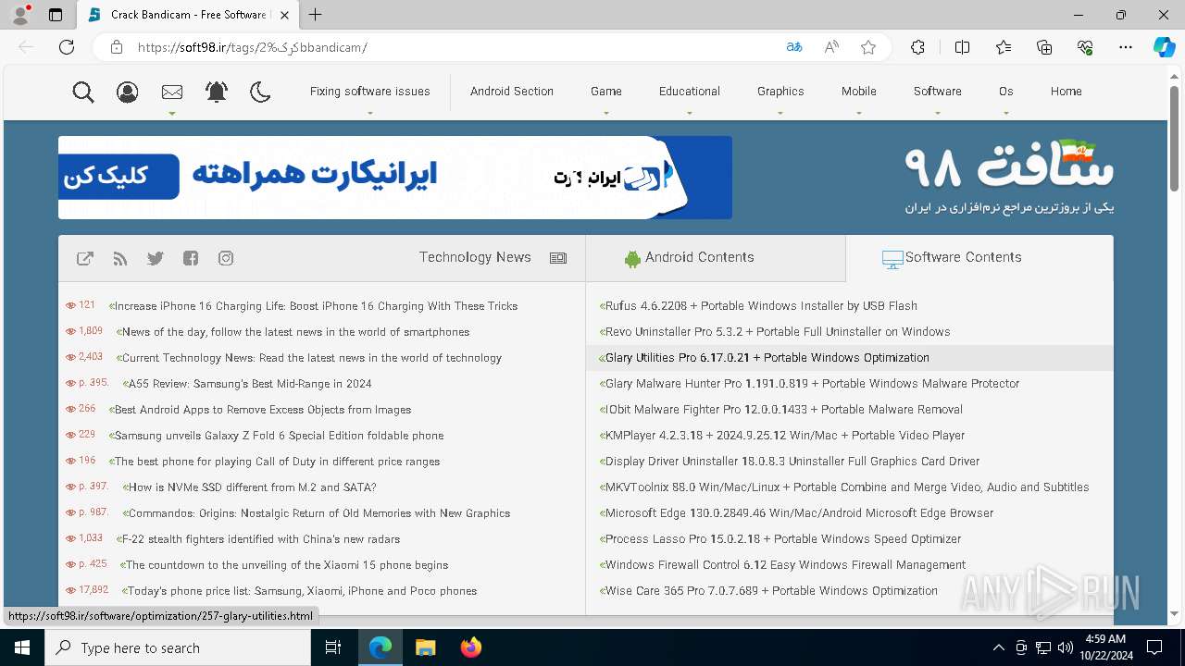
Task: Open Xiaomi 15 unveiling countdown news
Action: [287, 565]
